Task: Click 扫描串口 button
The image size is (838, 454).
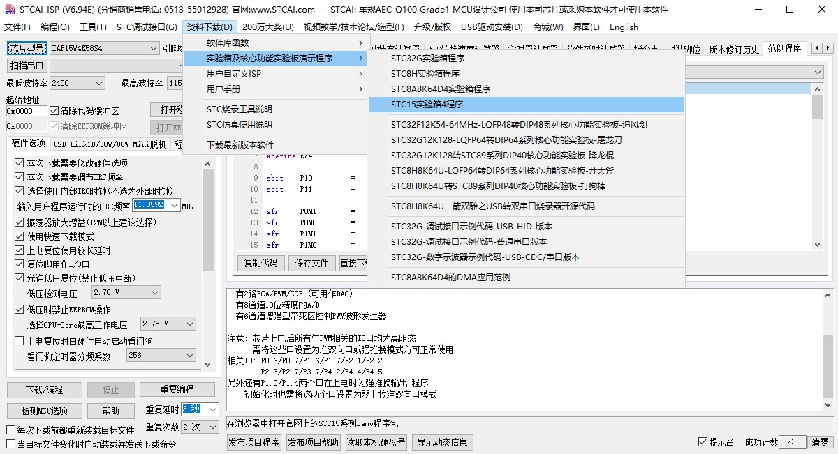Action: pyautogui.click(x=27, y=66)
